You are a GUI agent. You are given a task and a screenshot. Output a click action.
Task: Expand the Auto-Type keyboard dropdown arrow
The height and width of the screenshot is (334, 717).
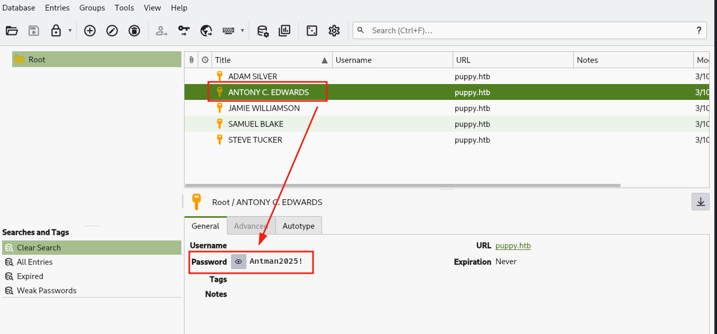pos(242,31)
